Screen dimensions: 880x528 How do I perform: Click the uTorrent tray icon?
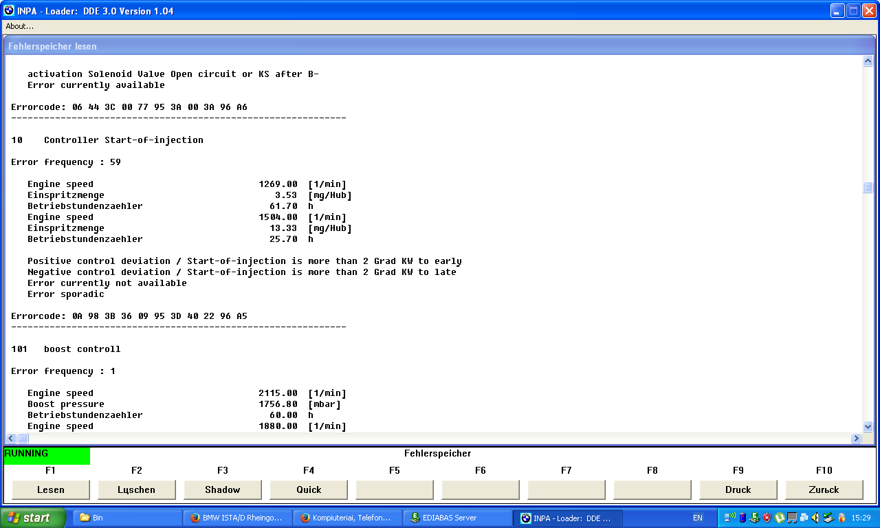coord(780,518)
